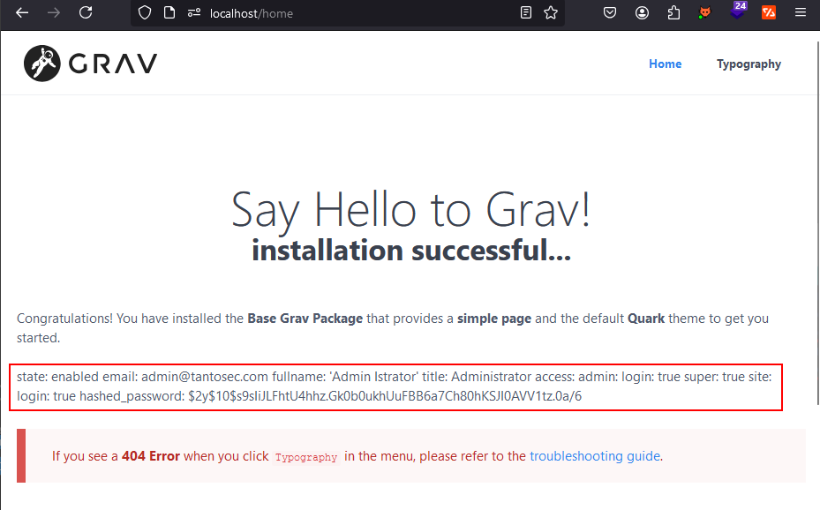
Task: Click the hashed_password value text
Action: pyautogui.click(x=385, y=396)
